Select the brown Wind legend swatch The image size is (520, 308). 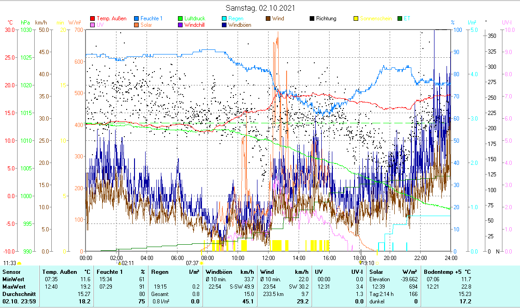point(268,18)
